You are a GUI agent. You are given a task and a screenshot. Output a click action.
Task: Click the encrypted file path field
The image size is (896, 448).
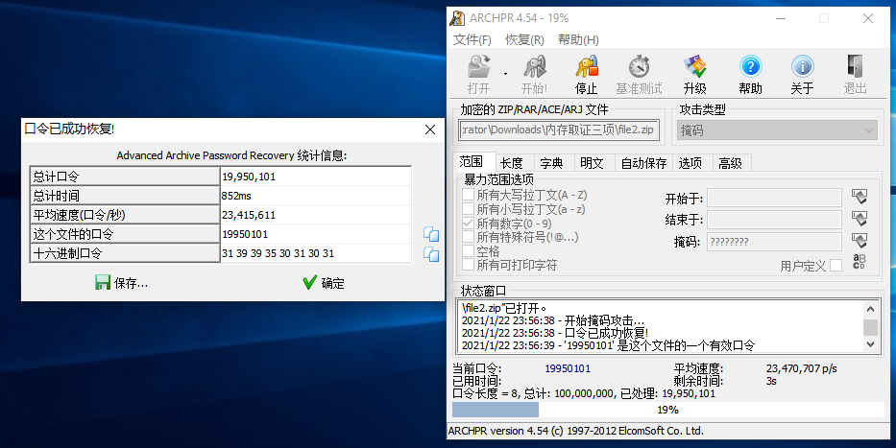pos(560,130)
